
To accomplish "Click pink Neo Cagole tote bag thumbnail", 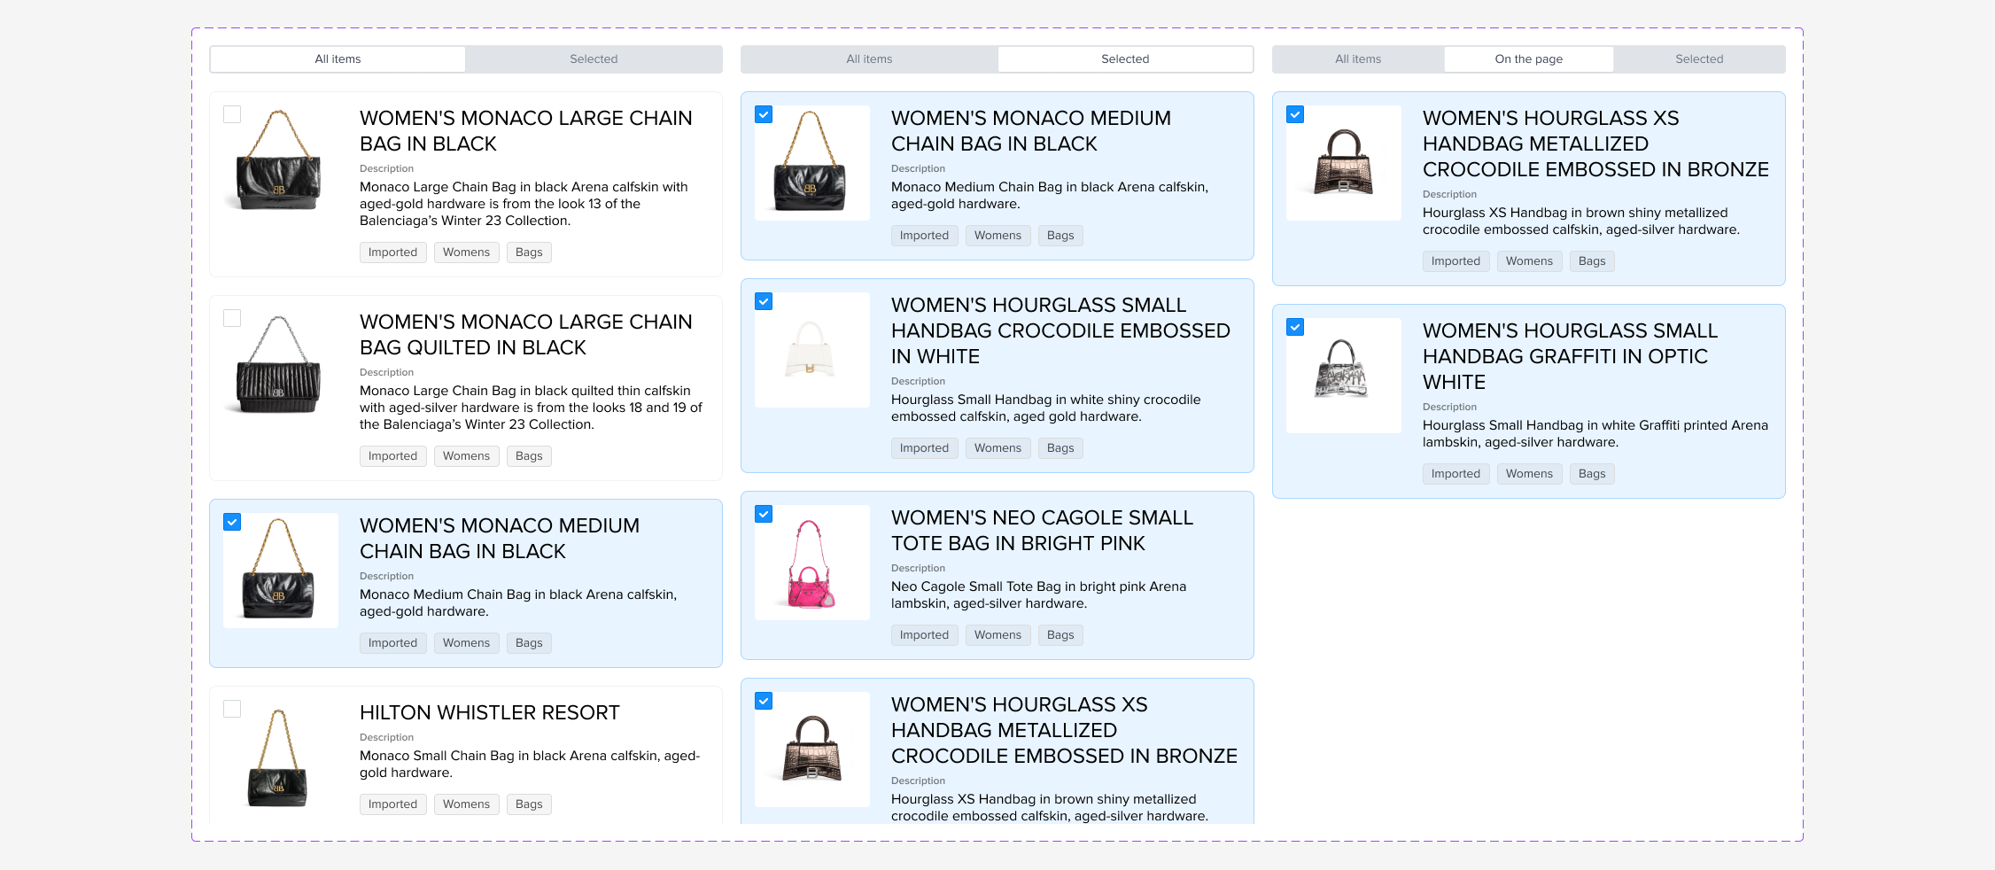I will pos(811,563).
